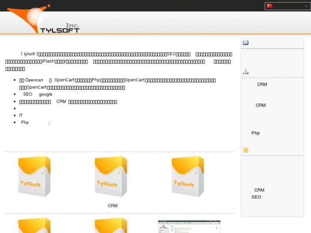Click the SEO link in sidebar
This screenshot has height=233, width=311.
pyautogui.click(x=256, y=197)
